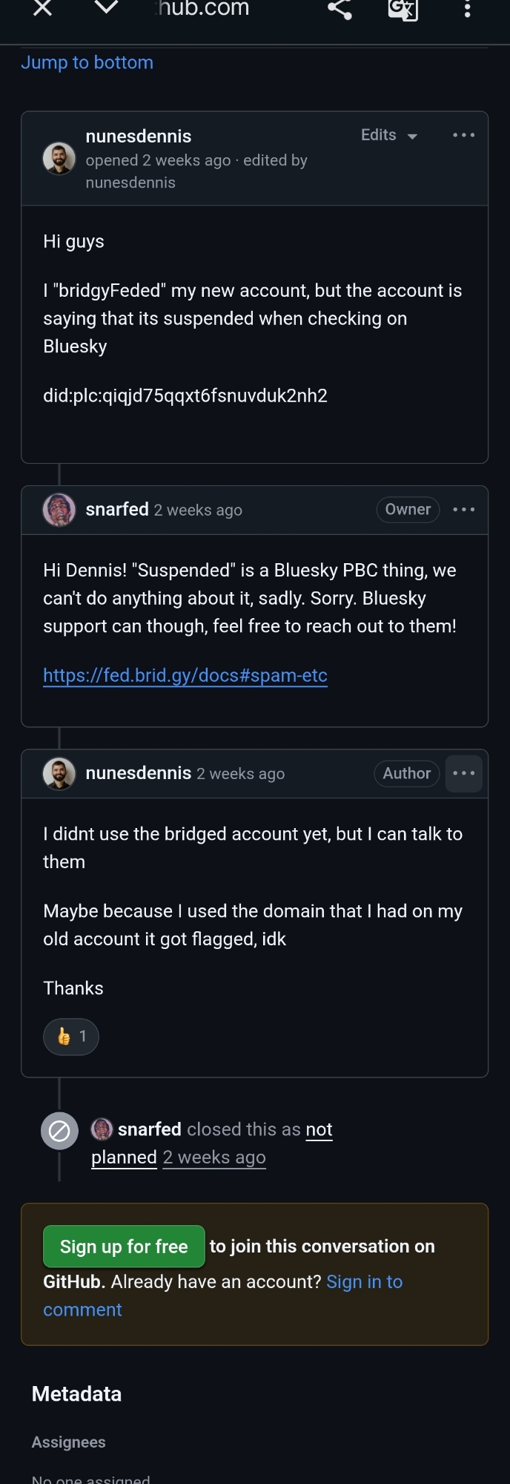Screen dimensions: 510x1484
Task: Click the '2 weeks ago' closed-event timestamp
Action: pyautogui.click(x=214, y=1158)
